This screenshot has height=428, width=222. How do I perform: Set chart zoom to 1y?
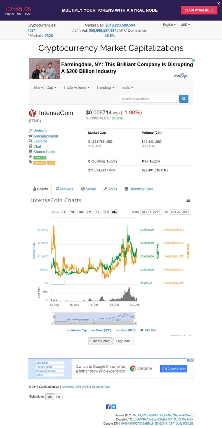[97, 212]
